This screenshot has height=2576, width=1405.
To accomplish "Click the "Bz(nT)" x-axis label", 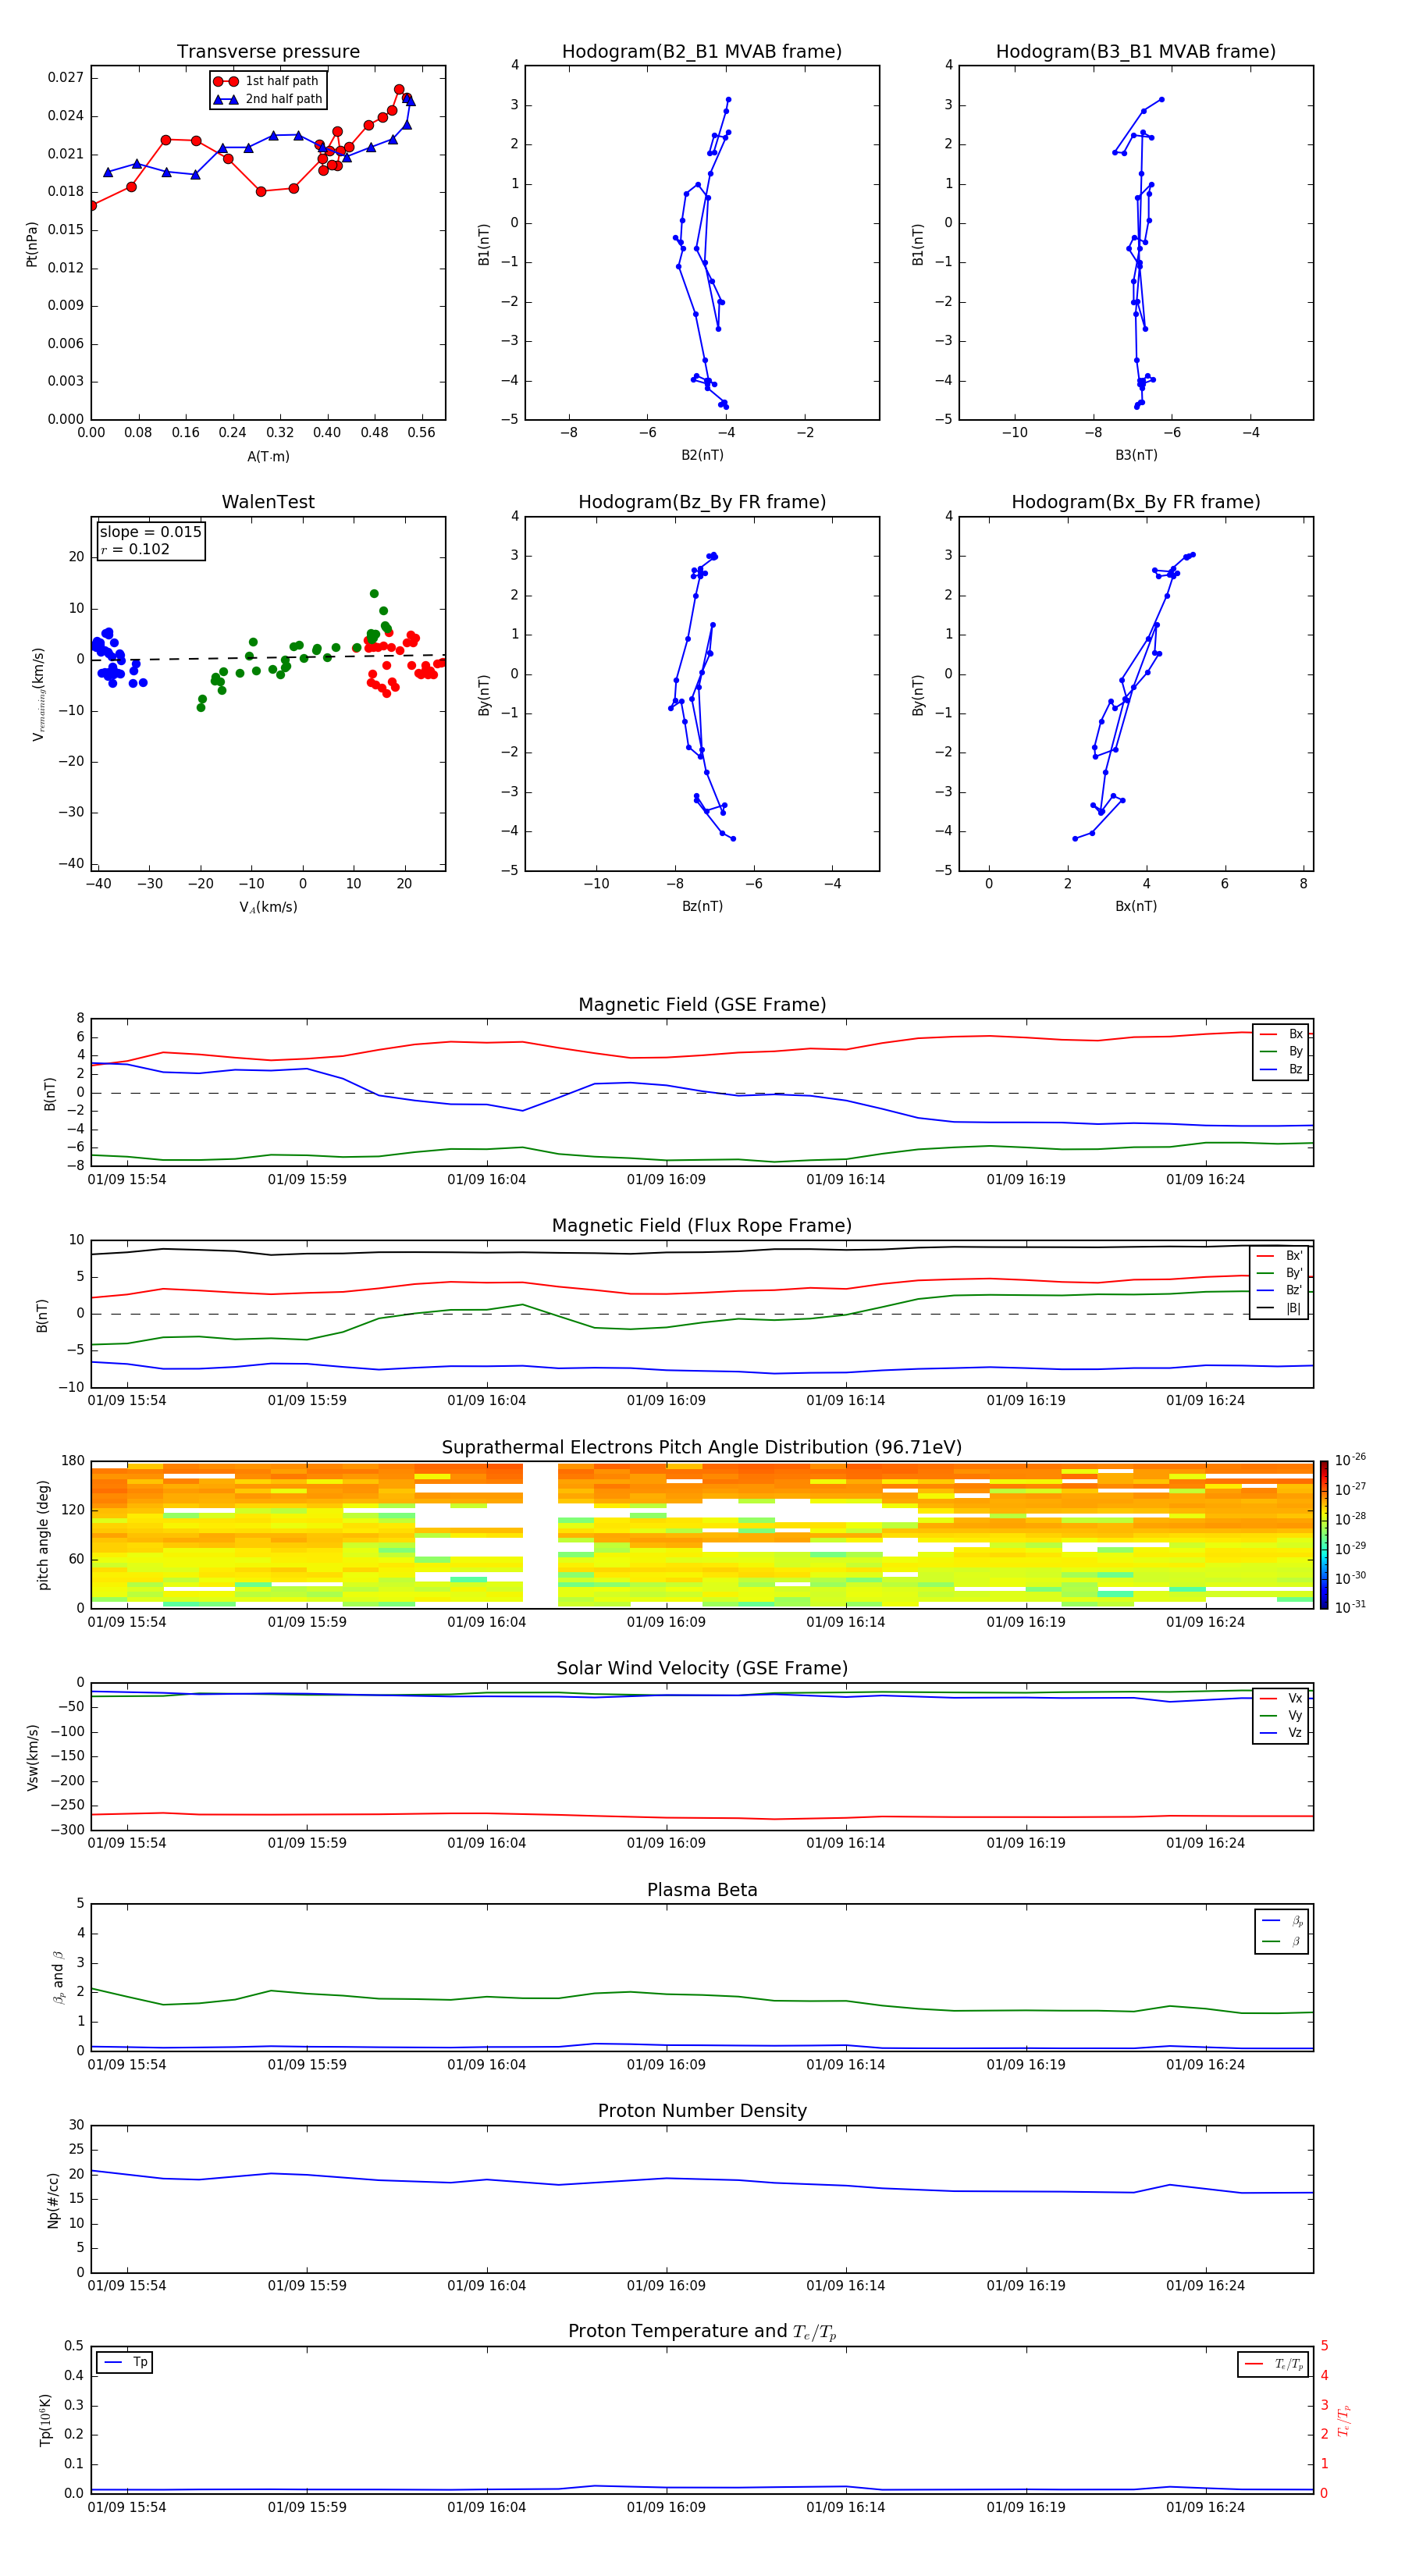I will (x=702, y=906).
